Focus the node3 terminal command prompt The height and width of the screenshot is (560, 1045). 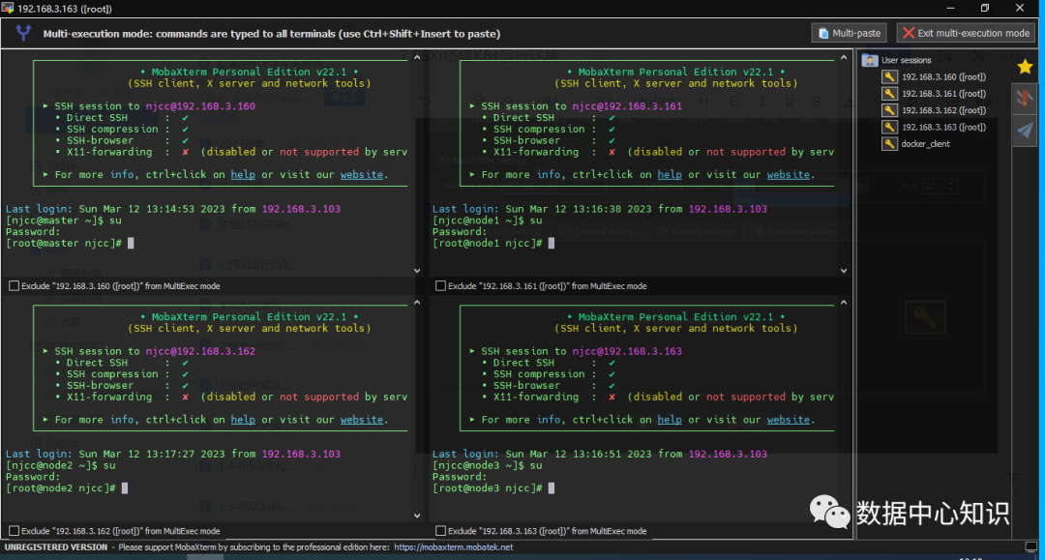(552, 488)
